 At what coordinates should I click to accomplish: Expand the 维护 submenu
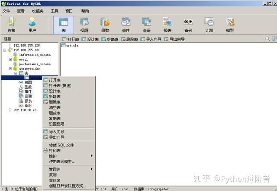(x=69, y=156)
